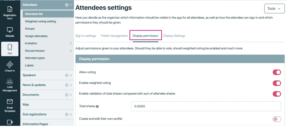Disable the Allow voting toggle
286x127 pixels.
point(277,72)
